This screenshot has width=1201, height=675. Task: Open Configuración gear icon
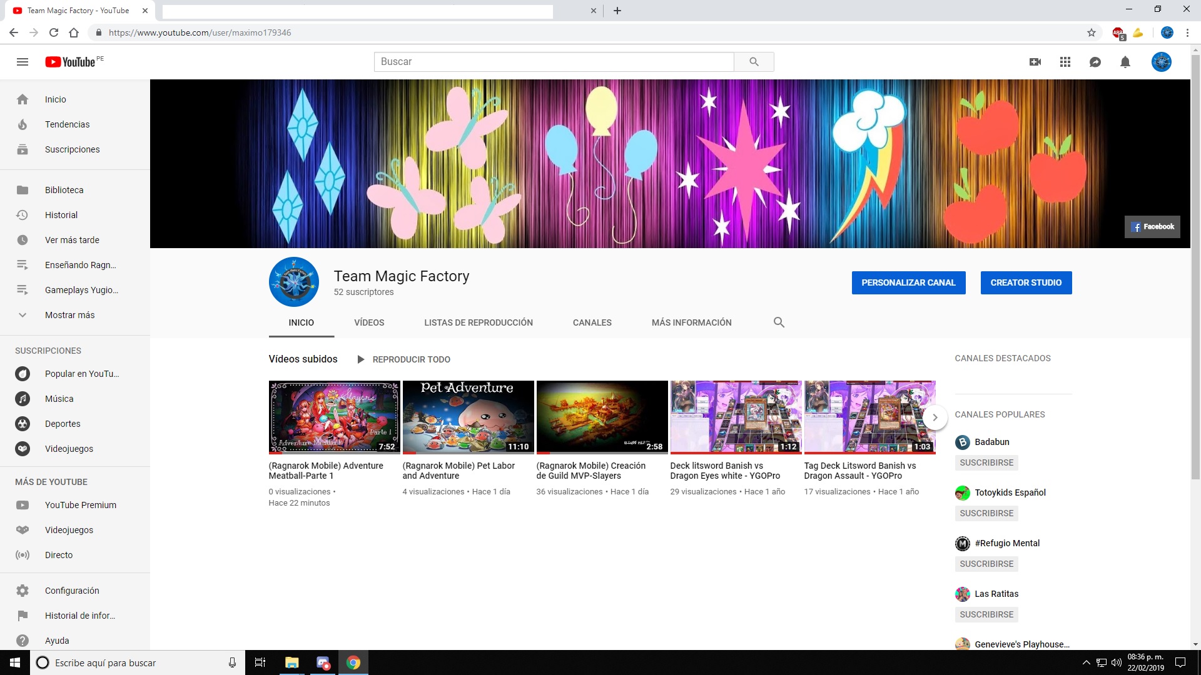click(23, 591)
